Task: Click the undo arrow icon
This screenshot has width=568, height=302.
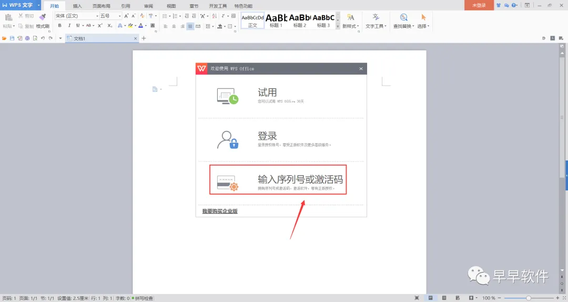Action: [x=43, y=38]
